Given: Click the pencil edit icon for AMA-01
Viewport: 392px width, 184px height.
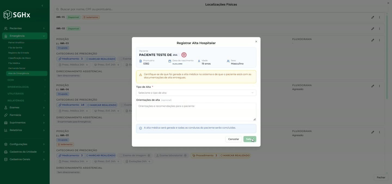Looking at the screenshot, I should [x=373, y=17].
